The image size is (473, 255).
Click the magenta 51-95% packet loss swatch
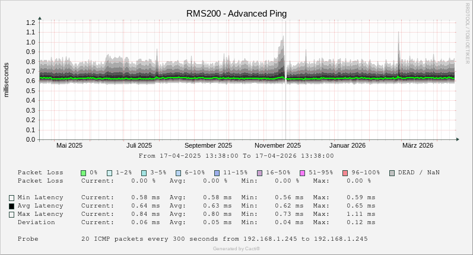pos(302,173)
